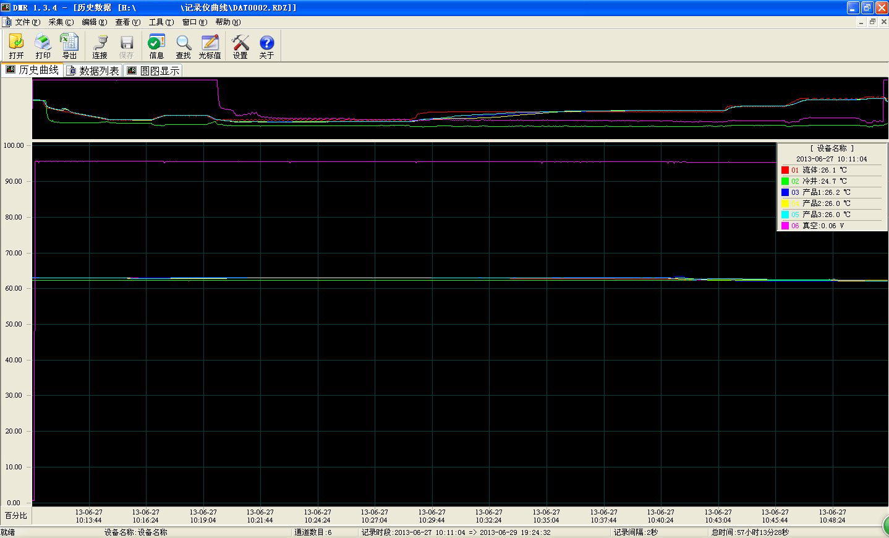
Task: Open search with the 查找 magnifier icon
Action: [x=183, y=46]
